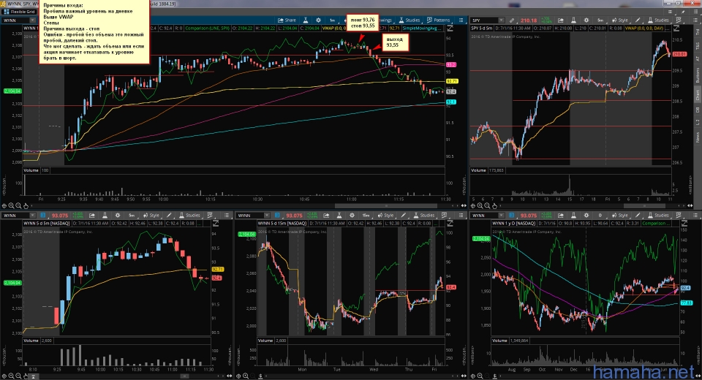Open Patterns menu on the WYNN 1m chart
The image size is (702, 380).
[x=438, y=20]
